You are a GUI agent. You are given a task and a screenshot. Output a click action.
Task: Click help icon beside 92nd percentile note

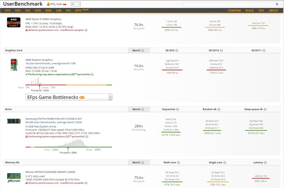[x=92, y=74]
